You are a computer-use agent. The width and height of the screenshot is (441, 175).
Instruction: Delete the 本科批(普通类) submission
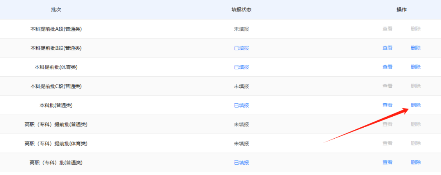pos(416,105)
